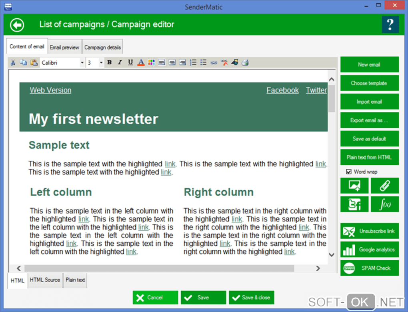Click the vertical scrollbar thumb
408x312 pixels.
[x=332, y=99]
